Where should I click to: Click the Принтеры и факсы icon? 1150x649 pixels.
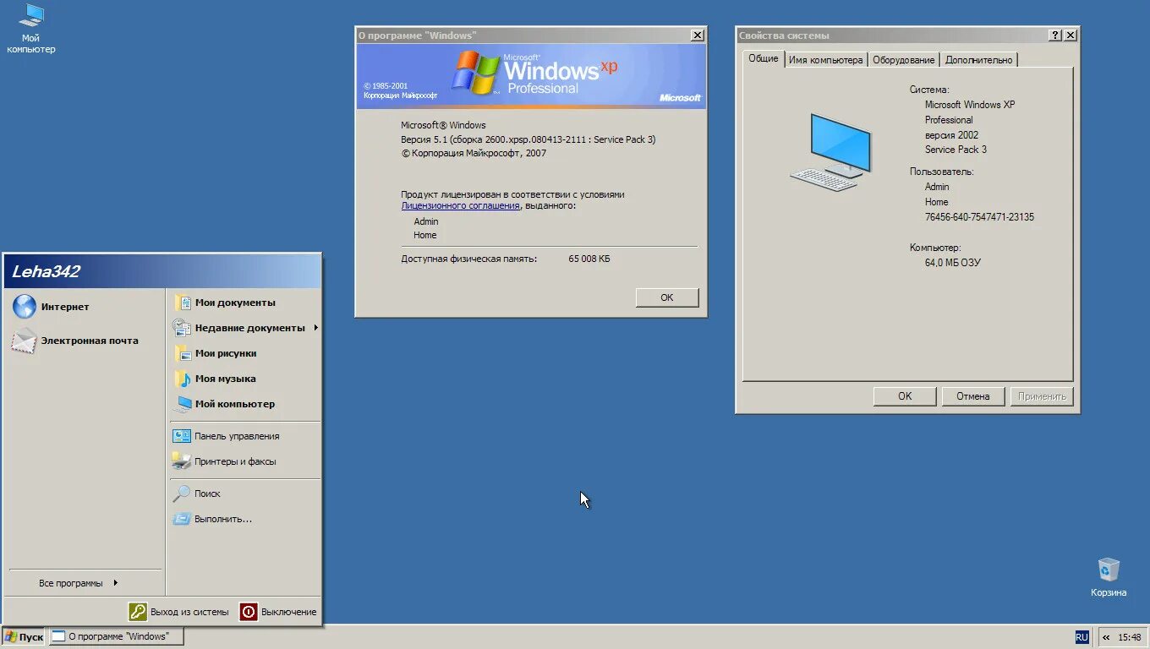pos(182,461)
